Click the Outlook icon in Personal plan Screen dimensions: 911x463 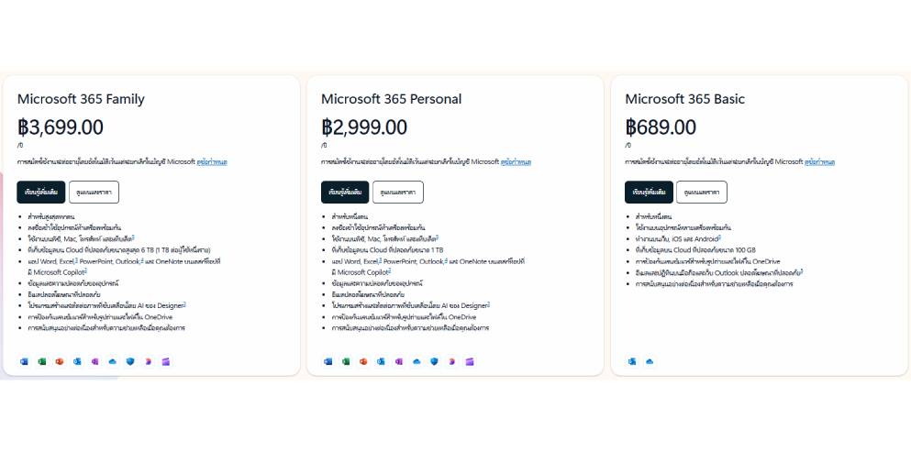point(381,361)
